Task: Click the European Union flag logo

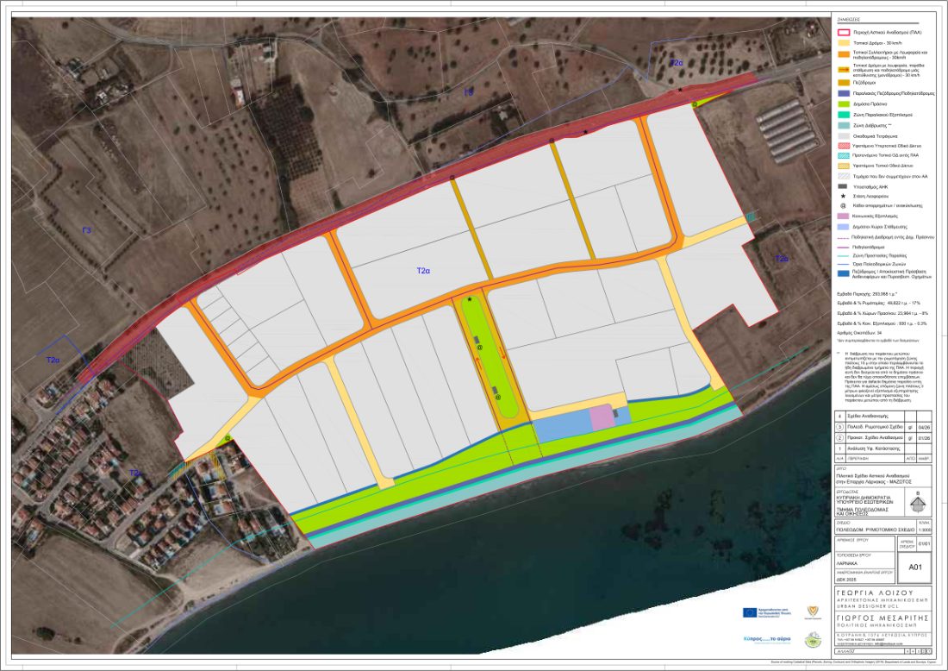Action: tap(750, 613)
